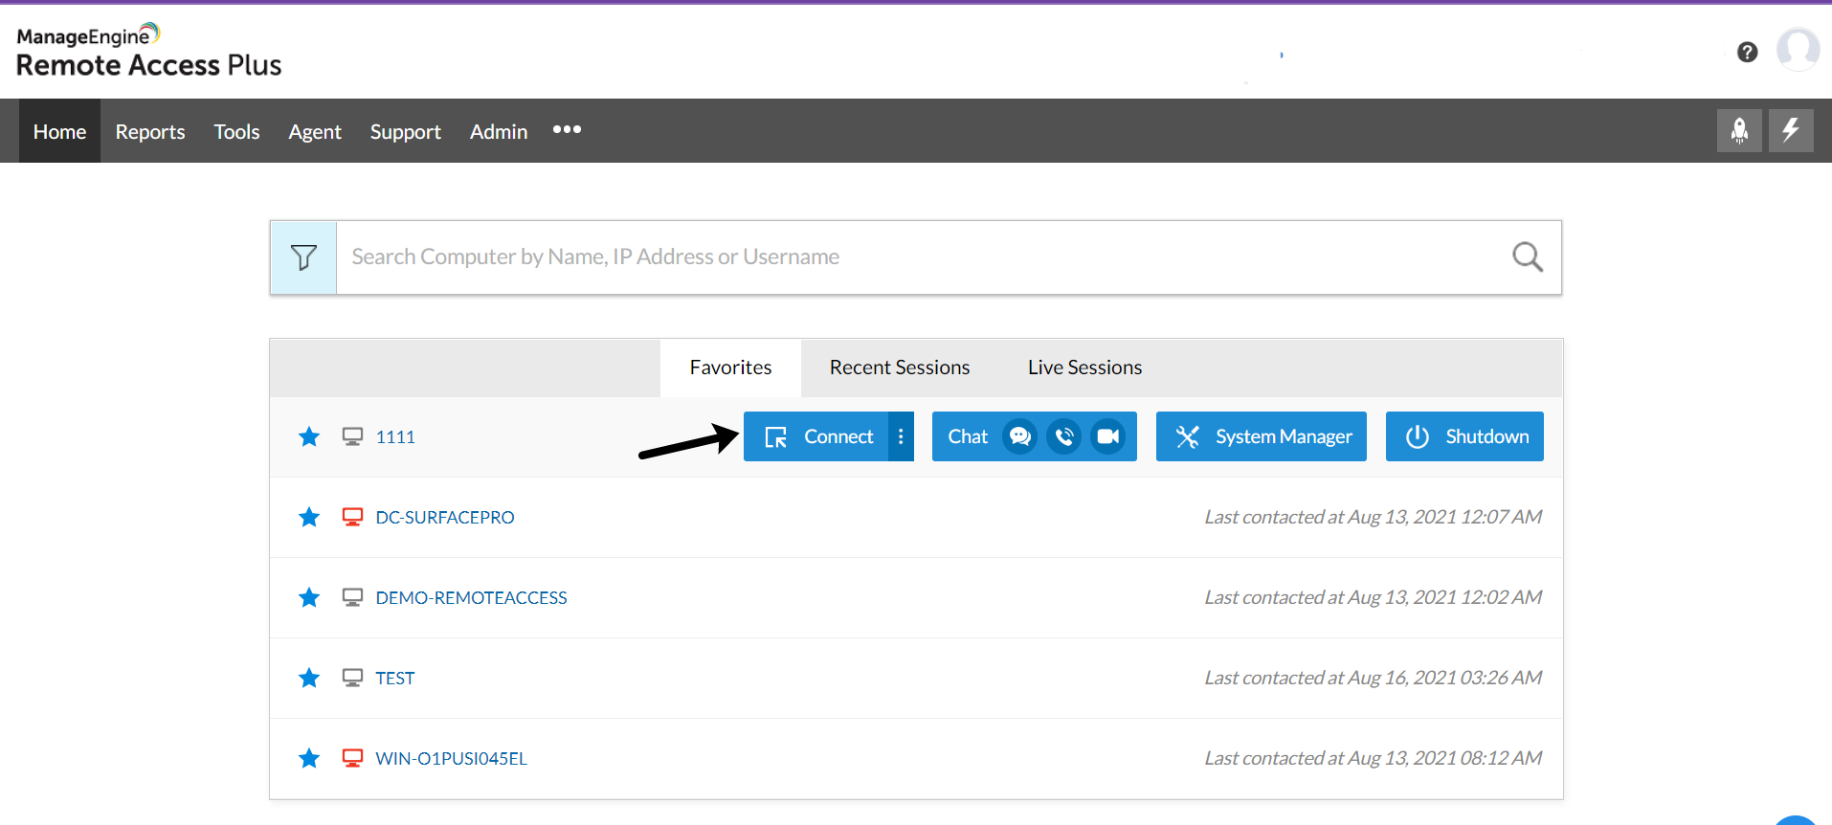
Task: Click the monitor icon for TEST
Action: point(352,678)
